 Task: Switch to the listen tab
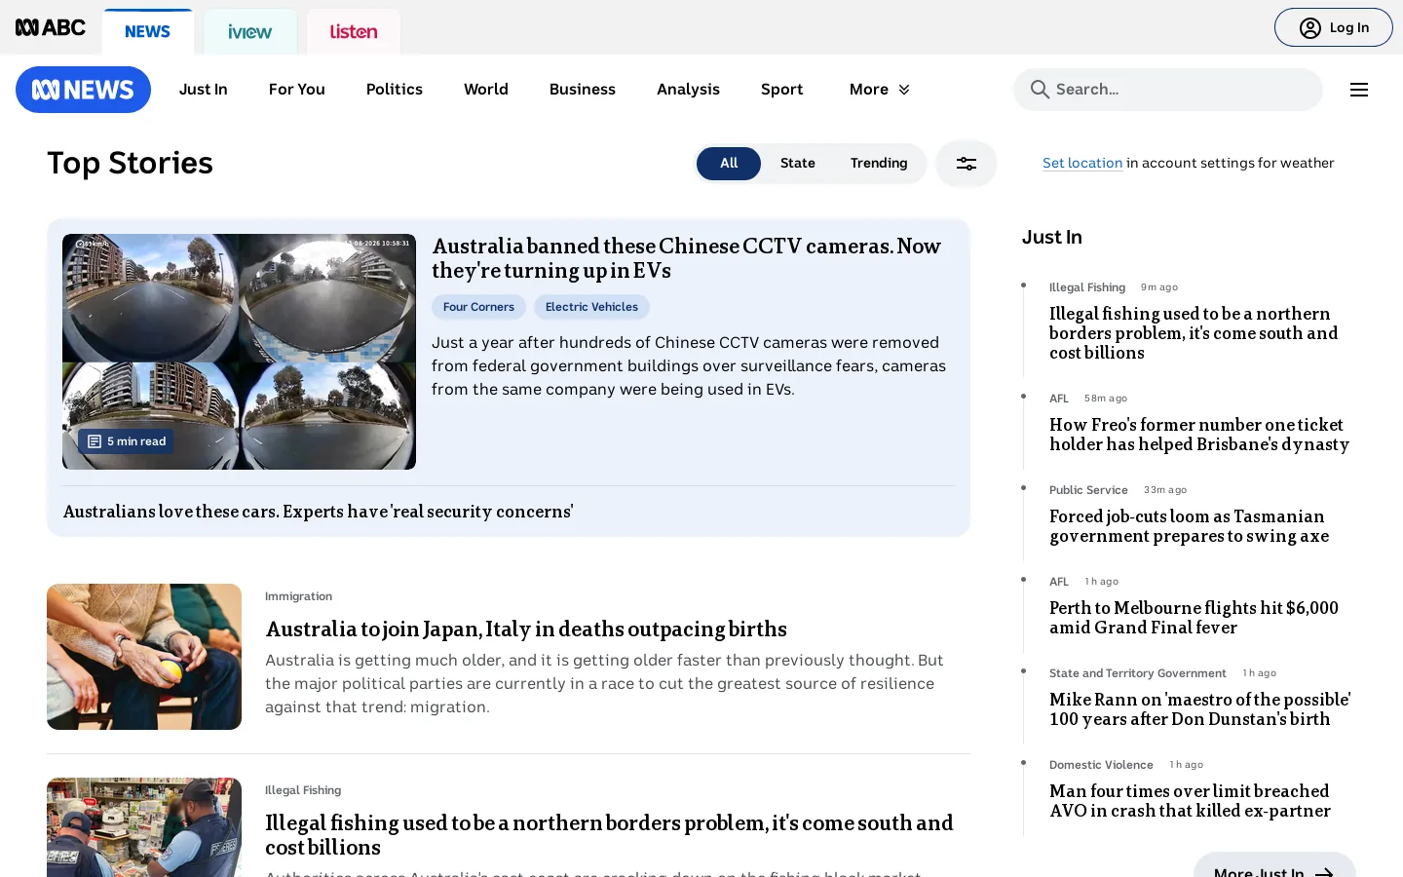(x=354, y=31)
